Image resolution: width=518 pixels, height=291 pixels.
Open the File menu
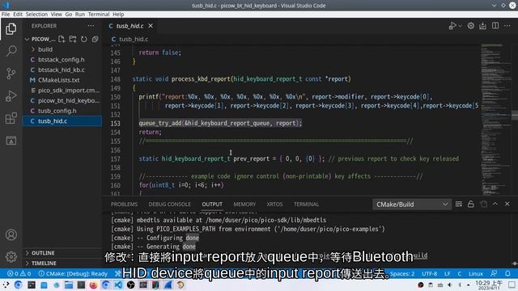coord(6,15)
